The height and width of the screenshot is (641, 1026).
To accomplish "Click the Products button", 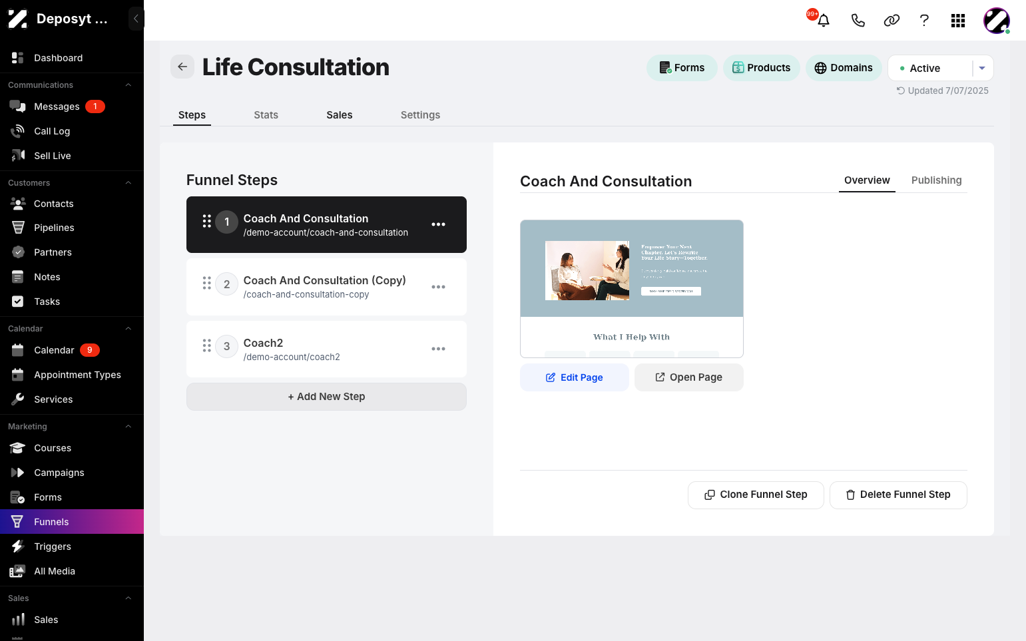I will pyautogui.click(x=761, y=68).
